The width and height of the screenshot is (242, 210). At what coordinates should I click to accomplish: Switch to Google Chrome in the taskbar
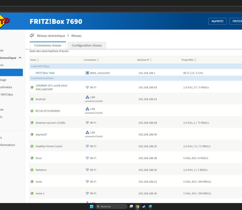coord(137,207)
